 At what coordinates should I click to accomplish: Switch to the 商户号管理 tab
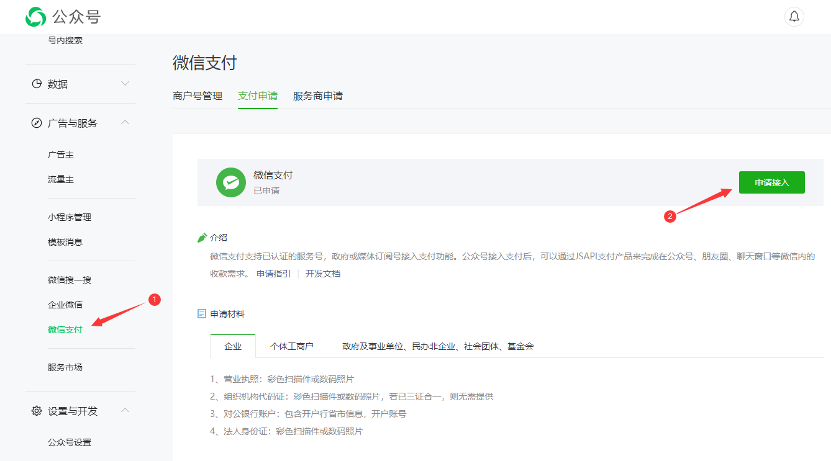pyautogui.click(x=198, y=96)
